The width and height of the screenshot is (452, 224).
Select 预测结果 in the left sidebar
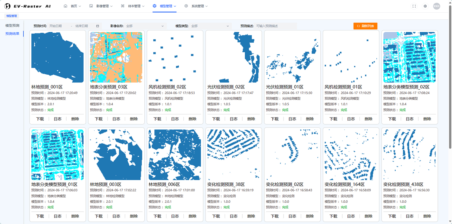(12, 34)
